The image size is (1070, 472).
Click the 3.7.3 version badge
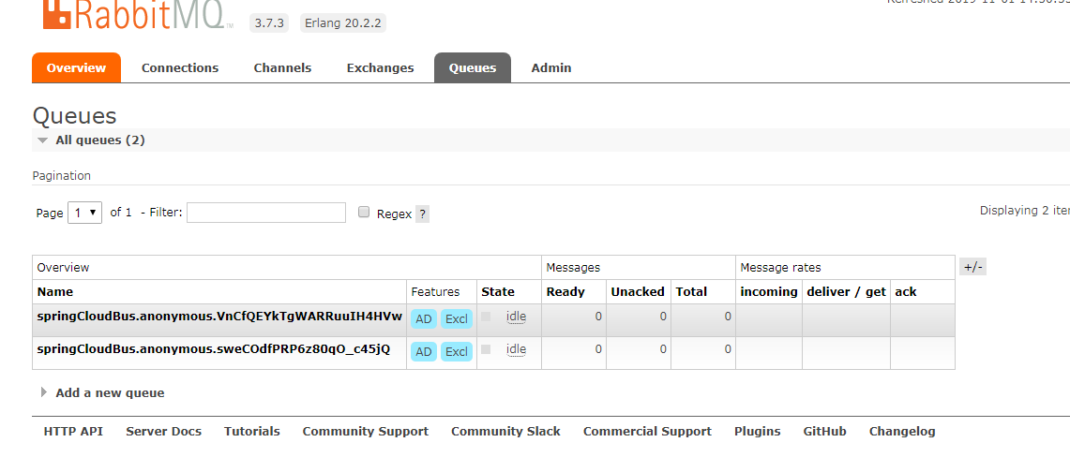click(x=269, y=22)
